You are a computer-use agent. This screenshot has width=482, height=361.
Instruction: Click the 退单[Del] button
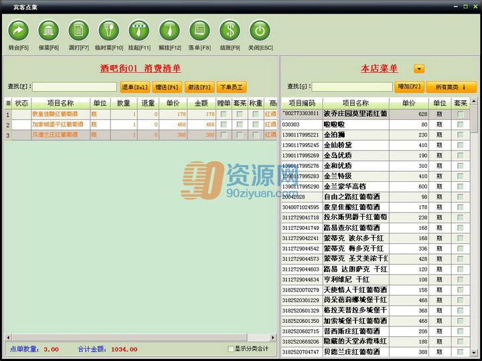pos(135,87)
